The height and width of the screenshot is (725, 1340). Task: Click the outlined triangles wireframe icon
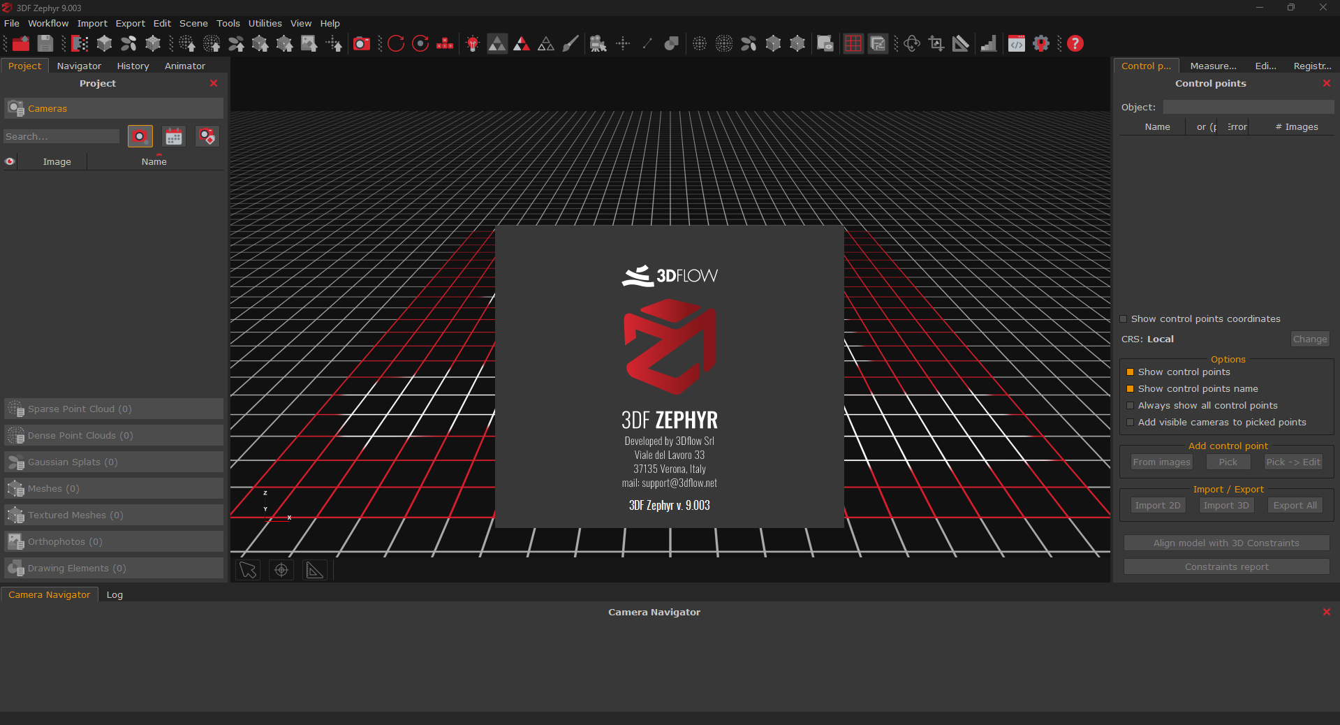click(x=546, y=43)
